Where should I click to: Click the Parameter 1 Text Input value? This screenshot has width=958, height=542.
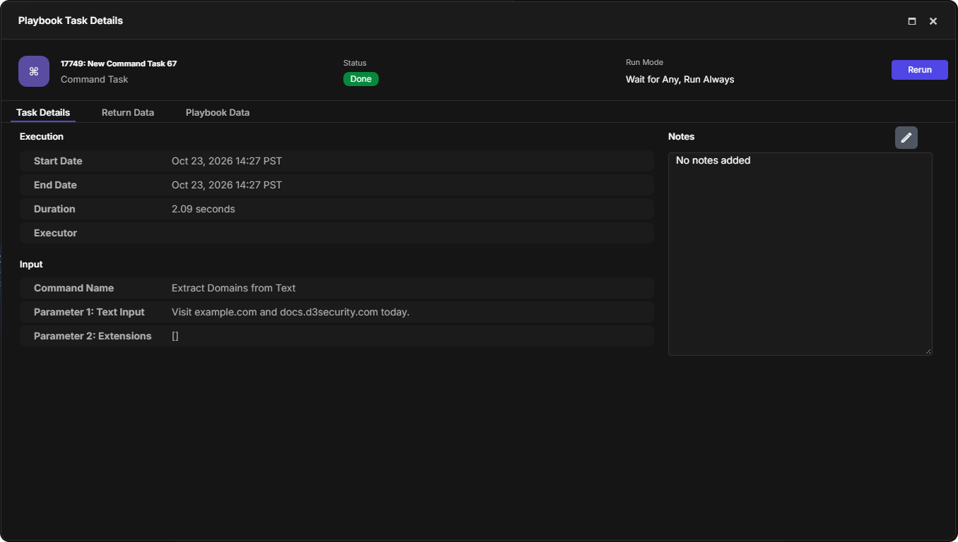290,312
